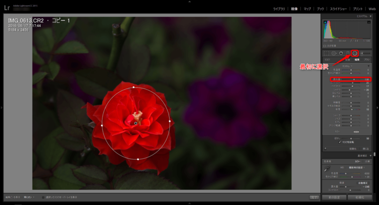
Task: Select mask mode 編集
Action: click(x=357, y=59)
